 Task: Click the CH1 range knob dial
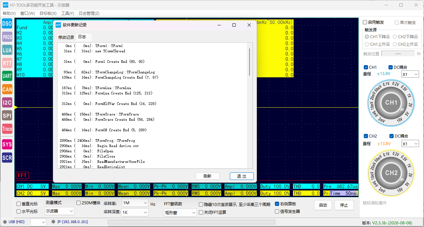tap(391, 103)
